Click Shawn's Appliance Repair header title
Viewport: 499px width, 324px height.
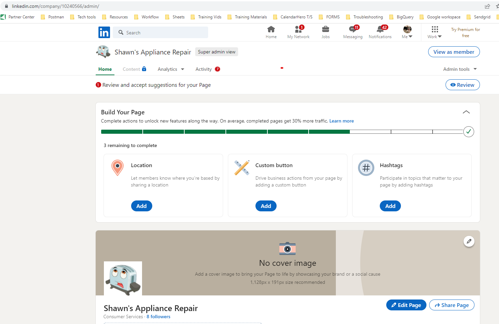pyautogui.click(x=153, y=52)
